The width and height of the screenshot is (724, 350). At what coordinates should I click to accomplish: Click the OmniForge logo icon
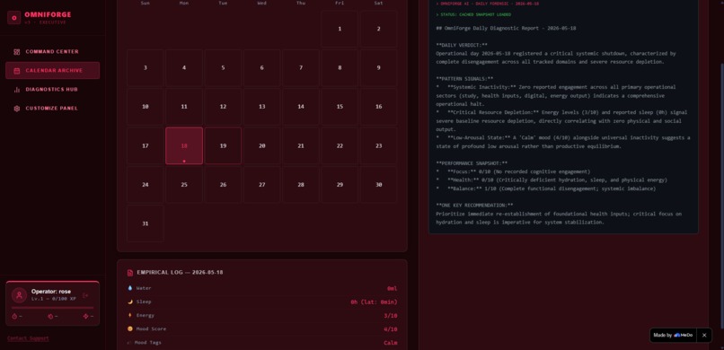point(13,18)
